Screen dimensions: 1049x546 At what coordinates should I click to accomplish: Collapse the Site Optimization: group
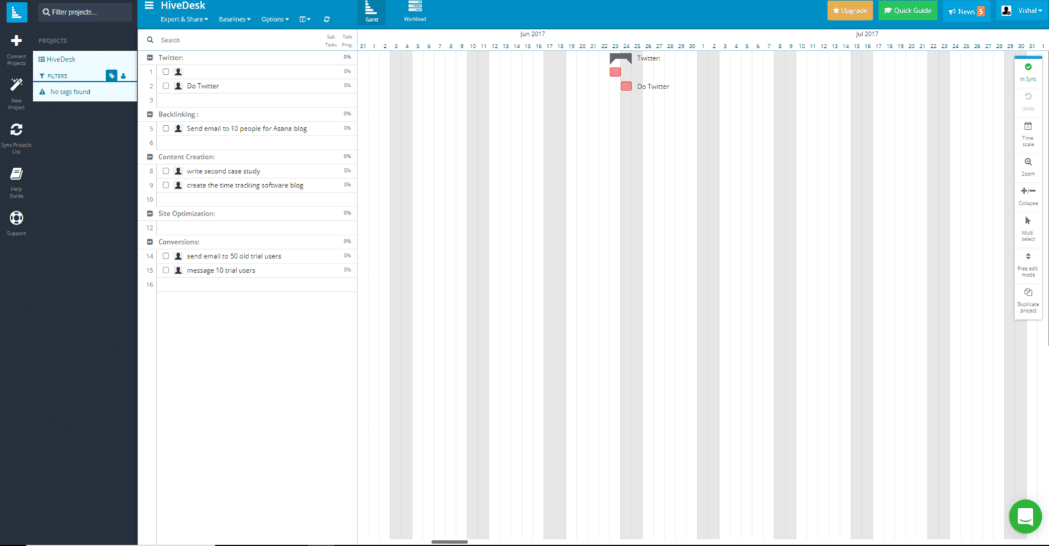point(149,214)
